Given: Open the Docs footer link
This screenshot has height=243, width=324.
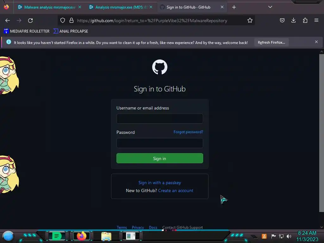Looking at the screenshot, I should tap(153, 227).
